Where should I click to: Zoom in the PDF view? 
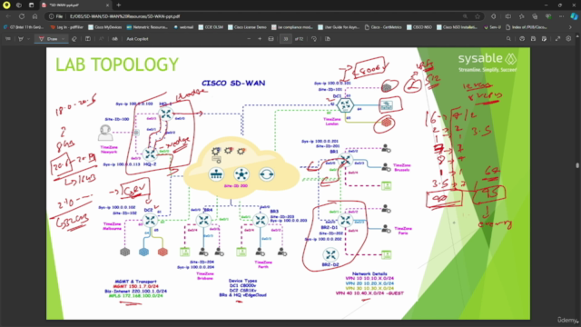(260, 39)
